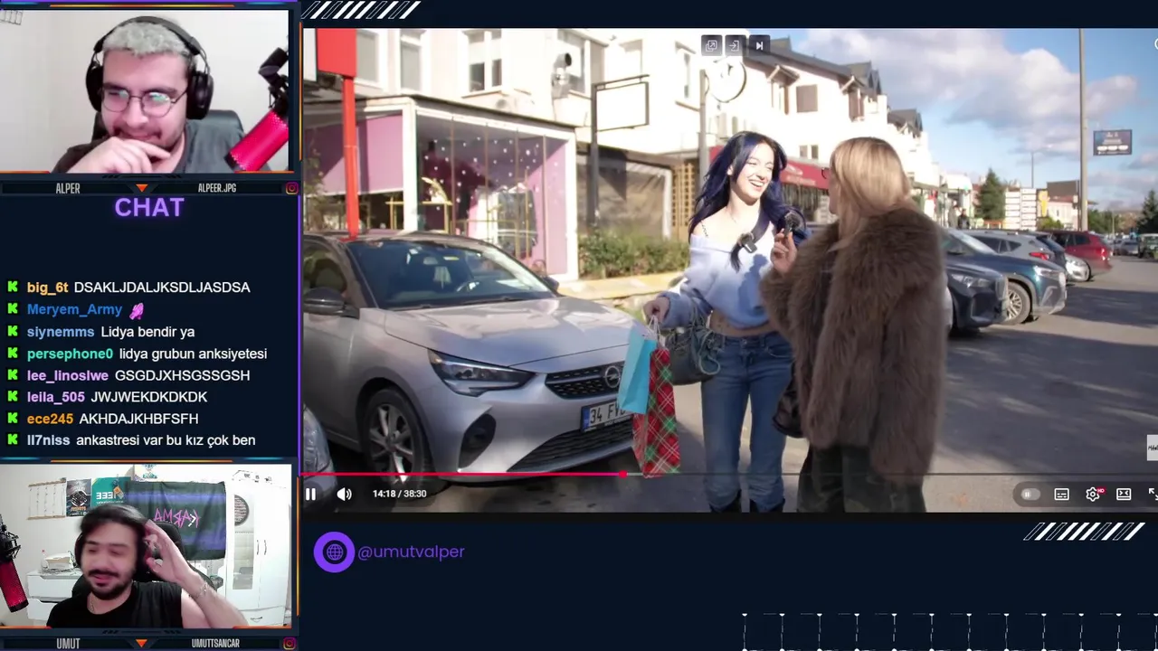Open chat user persephone0
Screen dimensions: 1158x651
pos(70,354)
